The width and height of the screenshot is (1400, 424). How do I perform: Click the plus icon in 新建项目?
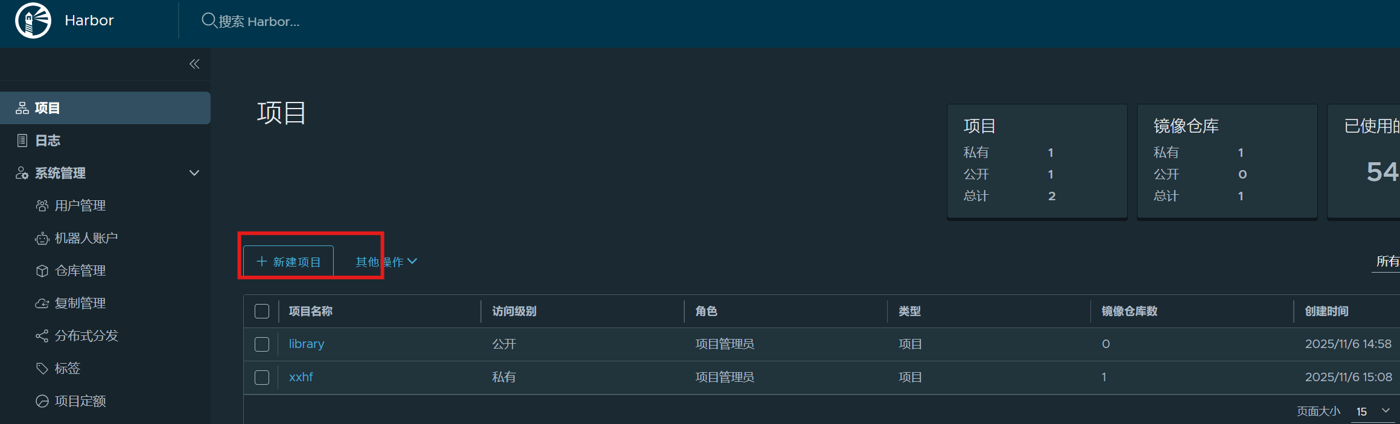pyautogui.click(x=262, y=261)
